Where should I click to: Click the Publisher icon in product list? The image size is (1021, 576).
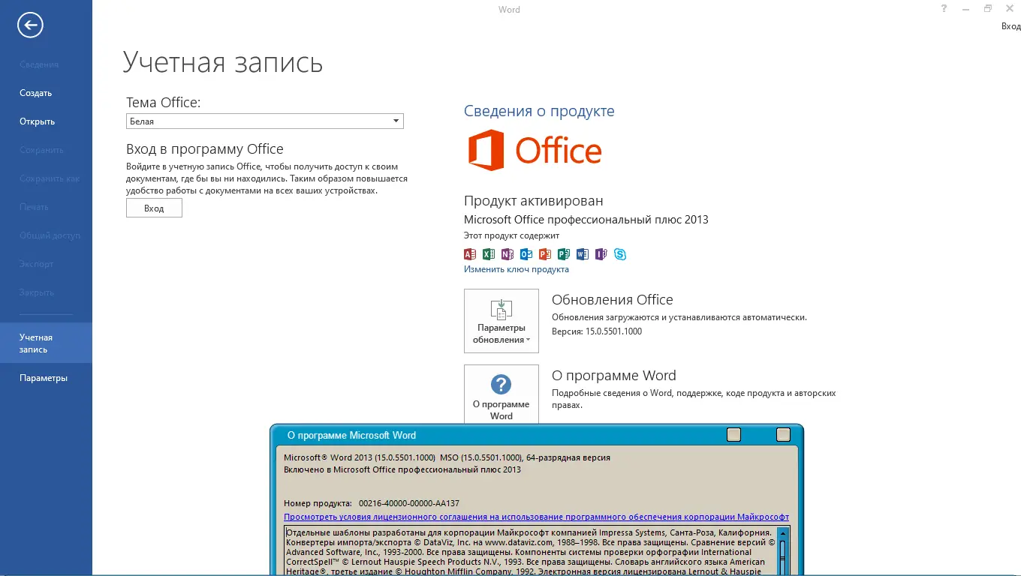pos(564,254)
